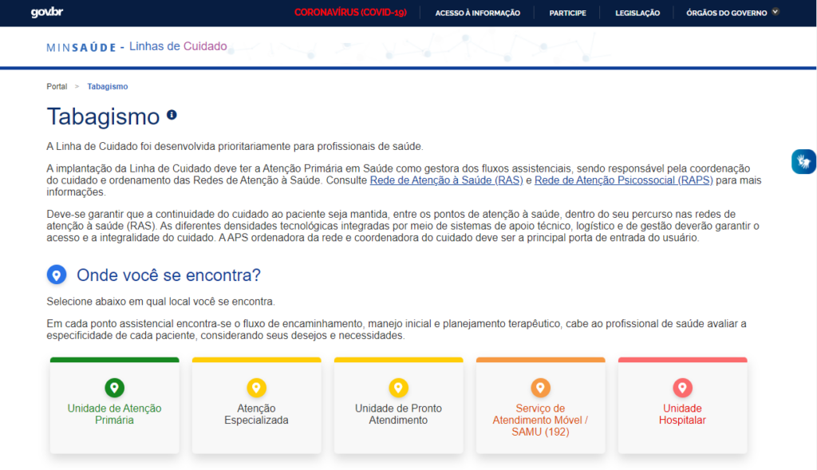Click yellow pin icon on Atenção Especializada card
The image size is (817, 470).
[256, 388]
